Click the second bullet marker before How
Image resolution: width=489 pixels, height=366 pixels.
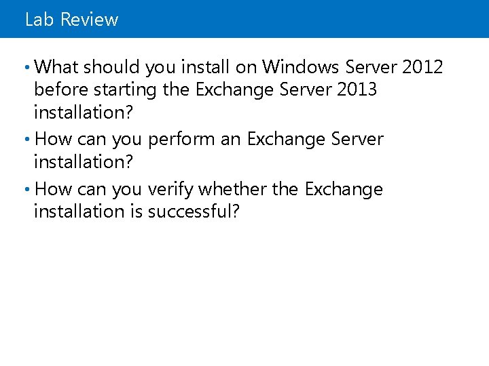28,140
